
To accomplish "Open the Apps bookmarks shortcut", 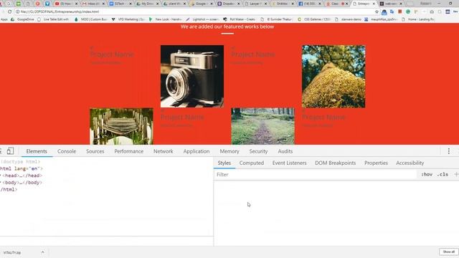I will (4, 19).
